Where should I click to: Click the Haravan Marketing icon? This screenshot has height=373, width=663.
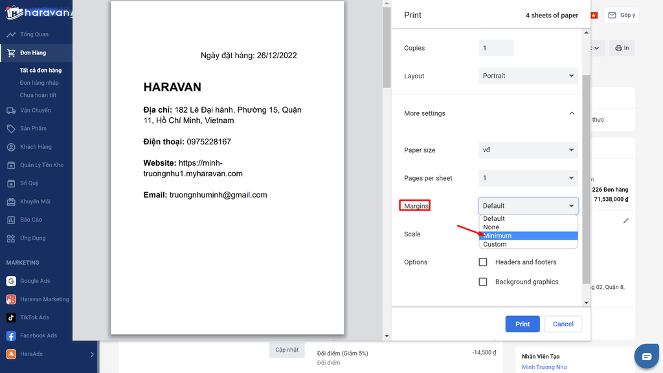point(11,299)
